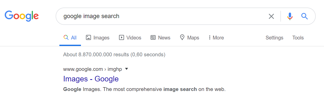Click the location pin icon beside Maps
The image size is (324, 99).
[182, 37]
